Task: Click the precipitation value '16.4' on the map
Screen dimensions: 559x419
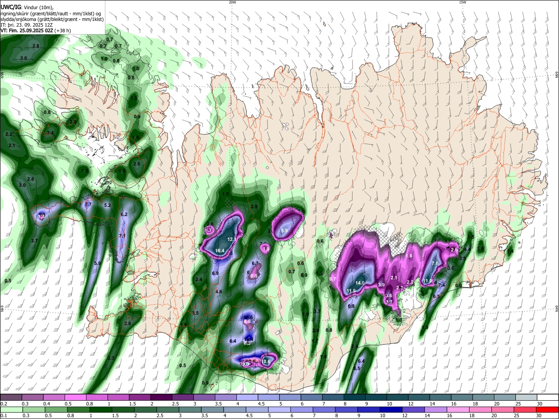Action: (220, 251)
